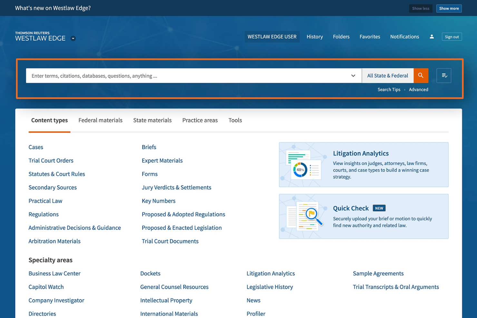Open Expert Materials

[162, 160]
